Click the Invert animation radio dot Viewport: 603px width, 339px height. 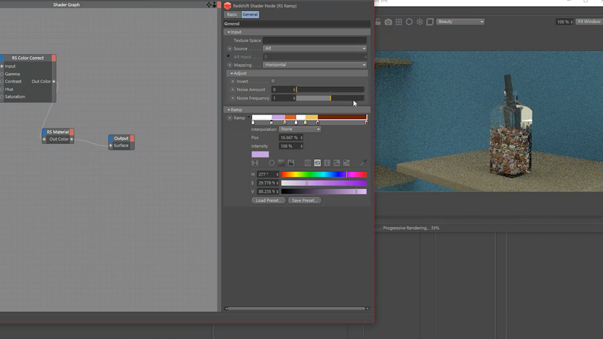(233, 81)
